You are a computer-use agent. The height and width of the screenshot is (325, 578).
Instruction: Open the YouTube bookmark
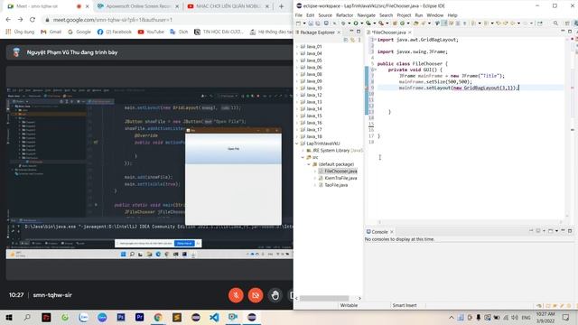151,32
